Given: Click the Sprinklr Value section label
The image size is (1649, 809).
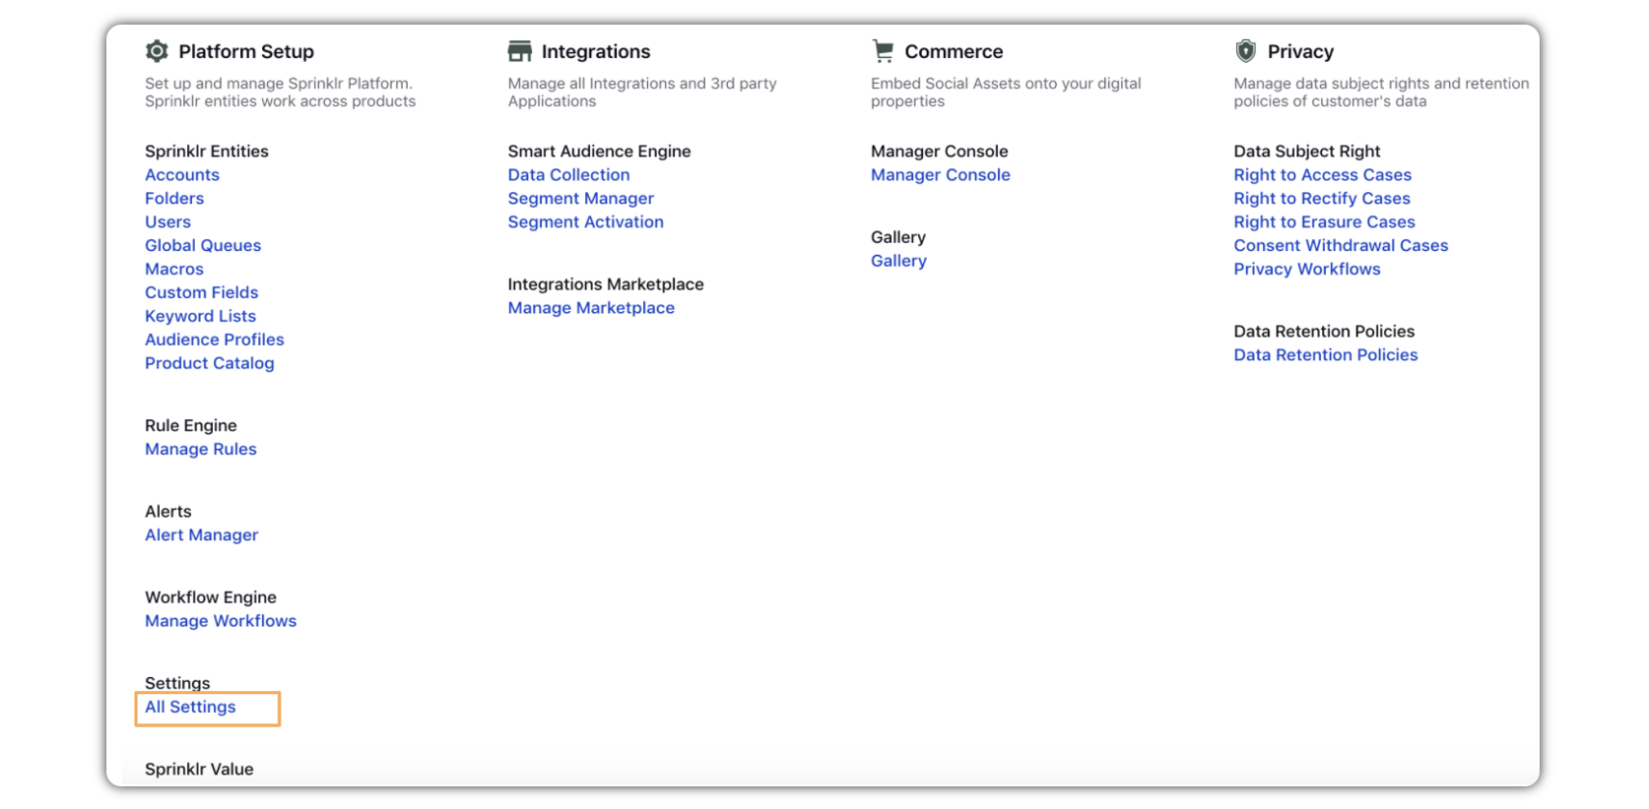Looking at the screenshot, I should point(199,770).
